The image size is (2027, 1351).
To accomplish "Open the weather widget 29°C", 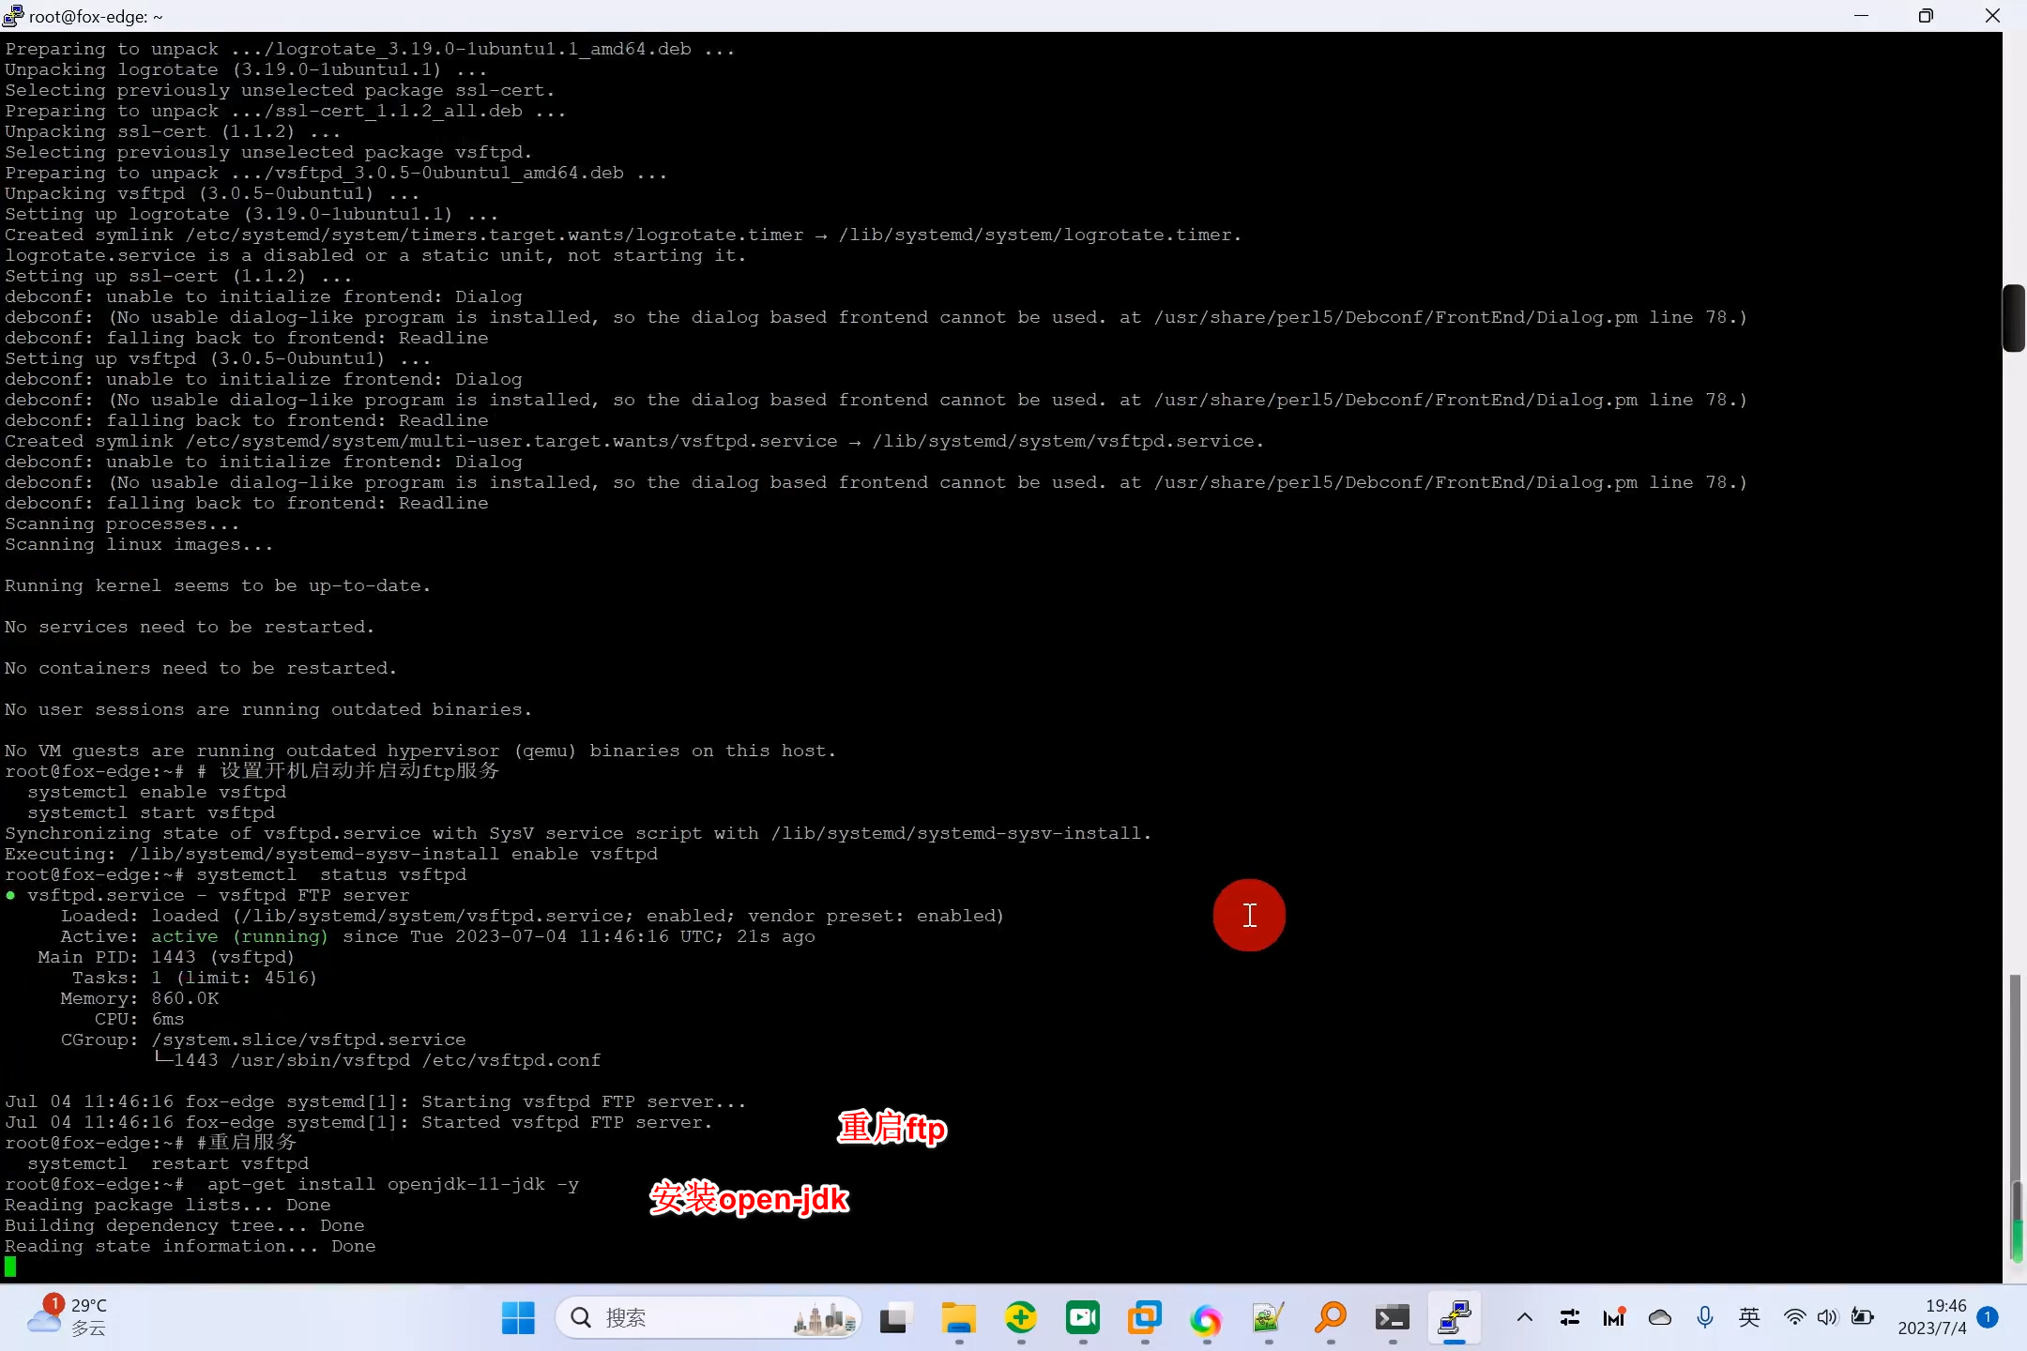I will (68, 1317).
